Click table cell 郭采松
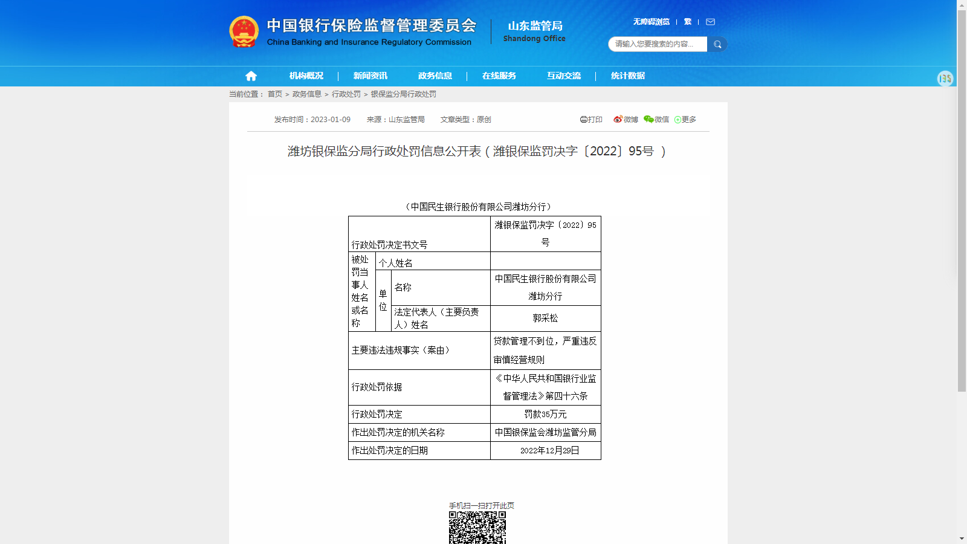The image size is (967, 544). coord(546,318)
